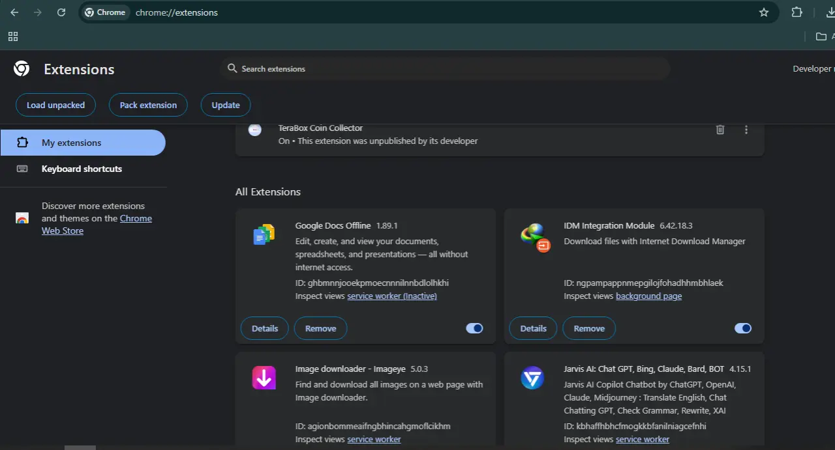Go back using the browser back arrow

(x=14, y=12)
